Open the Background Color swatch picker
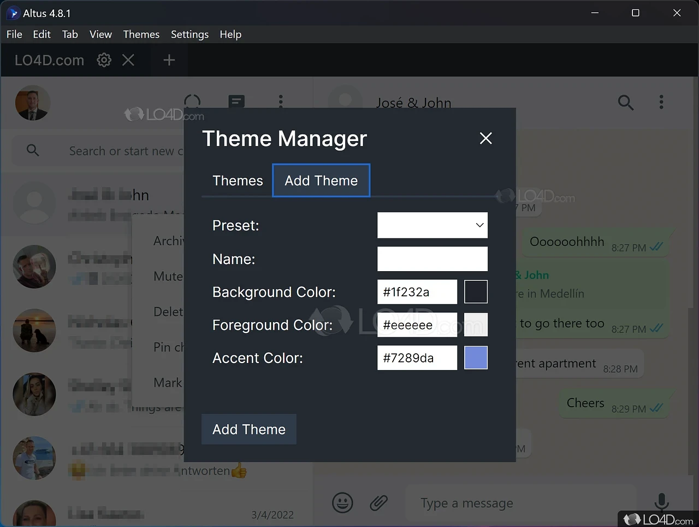This screenshot has height=527, width=699. point(476,292)
